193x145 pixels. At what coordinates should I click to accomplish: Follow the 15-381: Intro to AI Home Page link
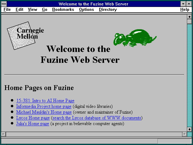click(45, 101)
